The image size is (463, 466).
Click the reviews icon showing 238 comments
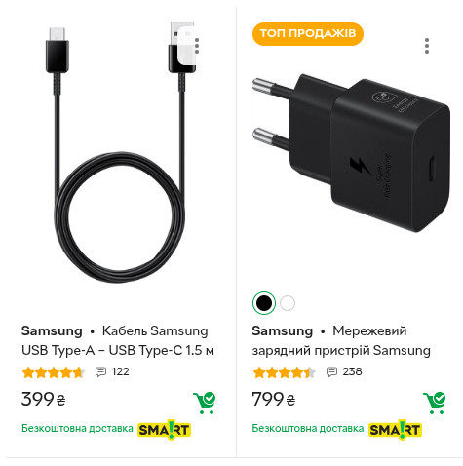331,371
